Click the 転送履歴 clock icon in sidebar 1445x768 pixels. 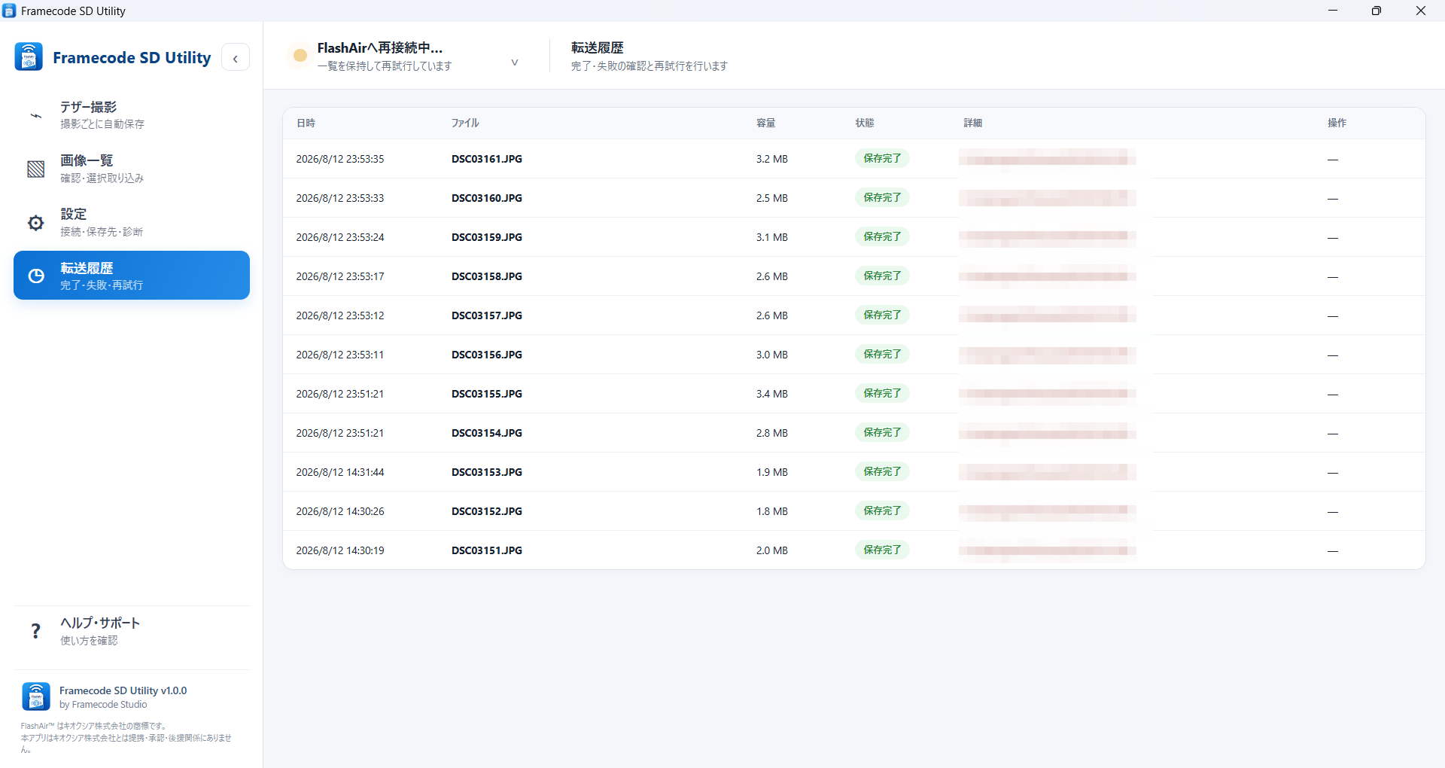(36, 276)
